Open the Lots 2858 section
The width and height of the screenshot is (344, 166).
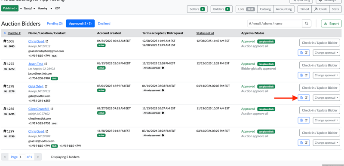pyautogui.click(x=246, y=9)
